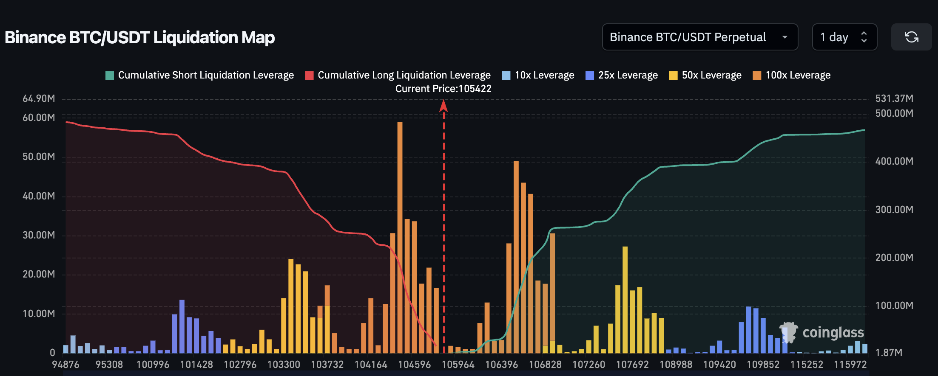Click the green Cumulative Short legend square
938x376 pixels.
coord(110,76)
